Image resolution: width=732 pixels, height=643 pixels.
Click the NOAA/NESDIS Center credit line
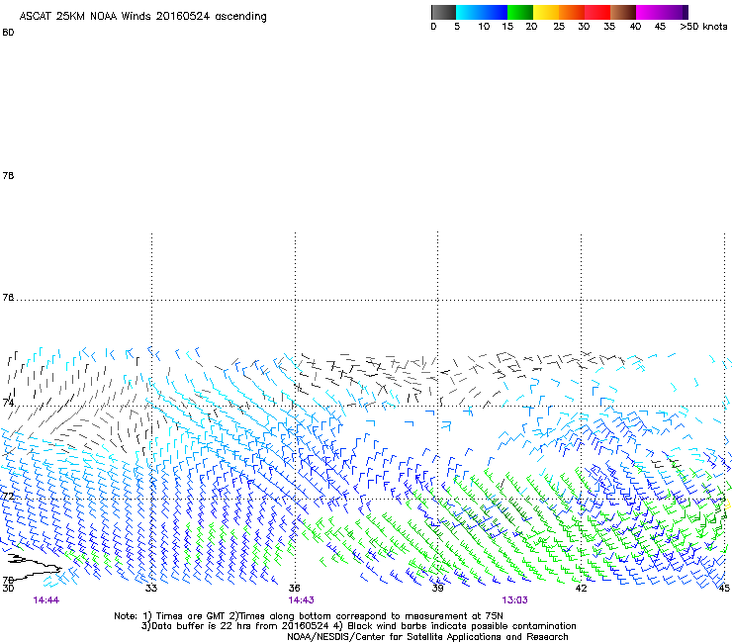point(427,637)
